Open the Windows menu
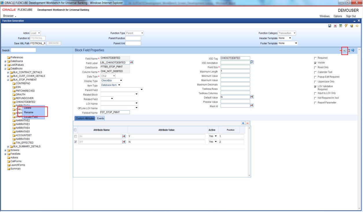Screen dimensions: 363x212 (x=325, y=16)
